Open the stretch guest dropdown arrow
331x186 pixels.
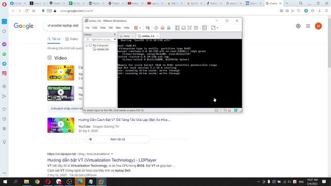click(x=217, y=28)
